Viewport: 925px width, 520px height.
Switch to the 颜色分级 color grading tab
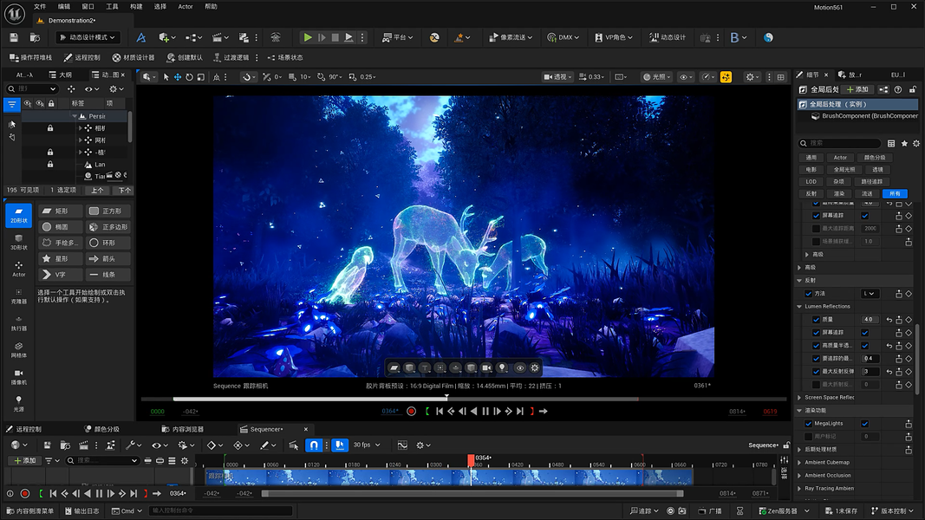pyautogui.click(x=101, y=429)
